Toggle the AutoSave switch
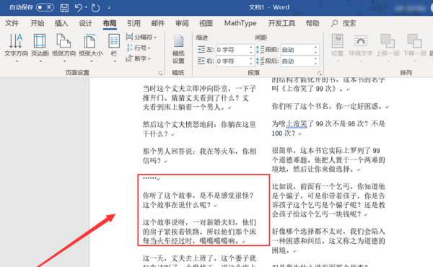This screenshot has height=267, width=433. pos(45,7)
